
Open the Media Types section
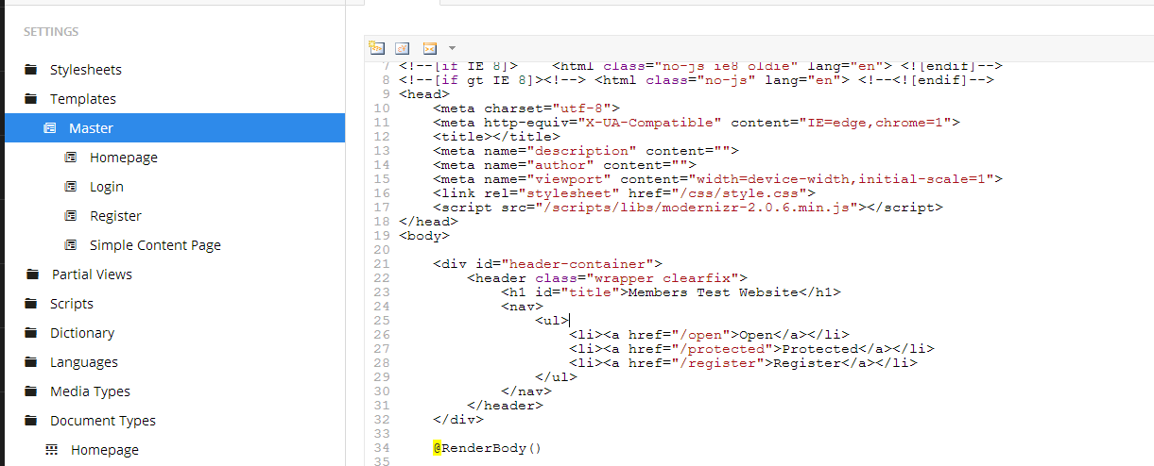click(90, 391)
